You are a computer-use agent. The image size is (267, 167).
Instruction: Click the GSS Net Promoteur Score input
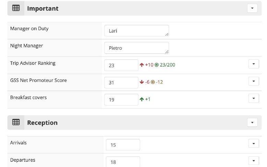click(121, 82)
